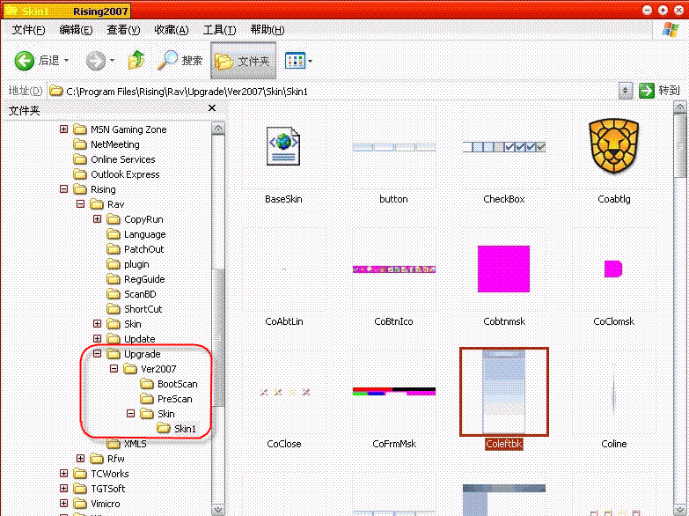Click the file view scroll-up arrow
This screenshot has width=689, height=516.
[x=680, y=107]
